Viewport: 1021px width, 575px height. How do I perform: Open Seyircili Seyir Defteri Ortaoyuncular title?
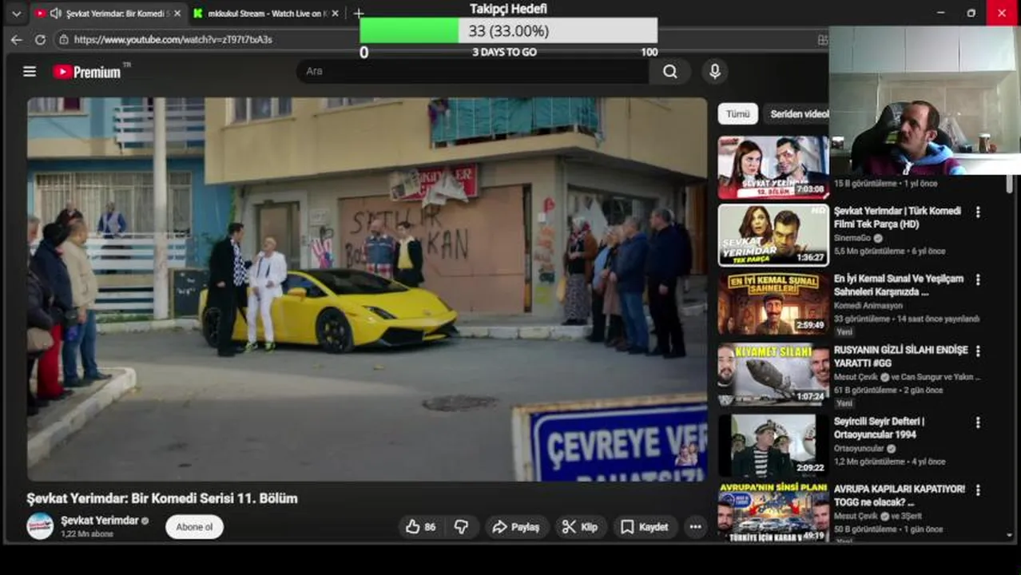point(879,428)
